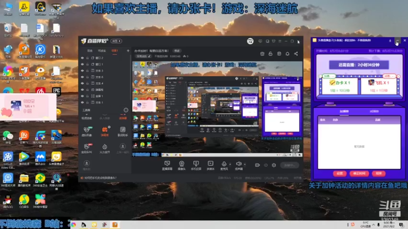408x229 pixels.
Task: Toggle visibility of 窗口 1 layer
Action: (83, 64)
